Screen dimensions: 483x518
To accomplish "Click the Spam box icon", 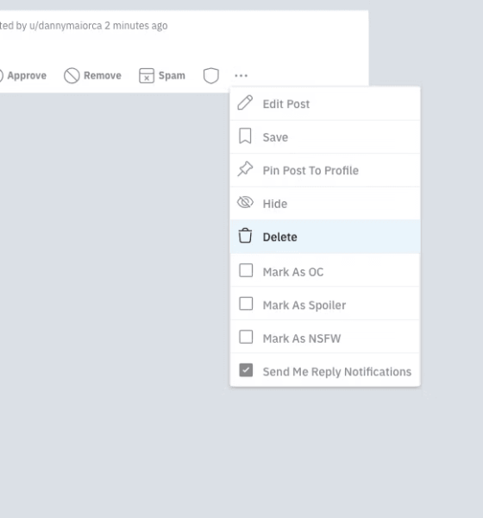I will click(147, 76).
